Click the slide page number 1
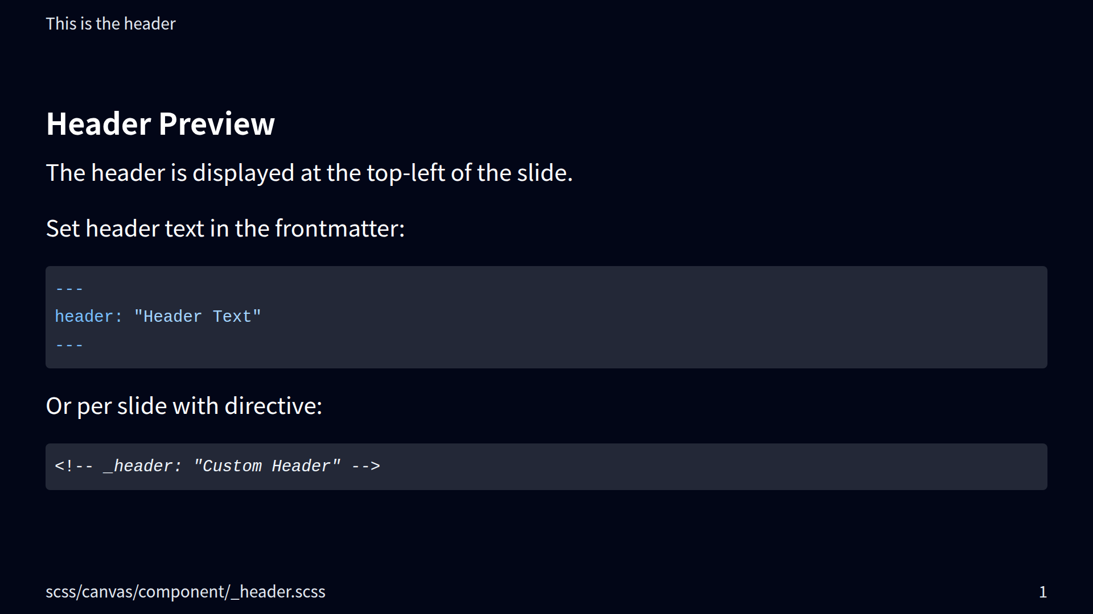This screenshot has height=614, width=1093. (1042, 592)
